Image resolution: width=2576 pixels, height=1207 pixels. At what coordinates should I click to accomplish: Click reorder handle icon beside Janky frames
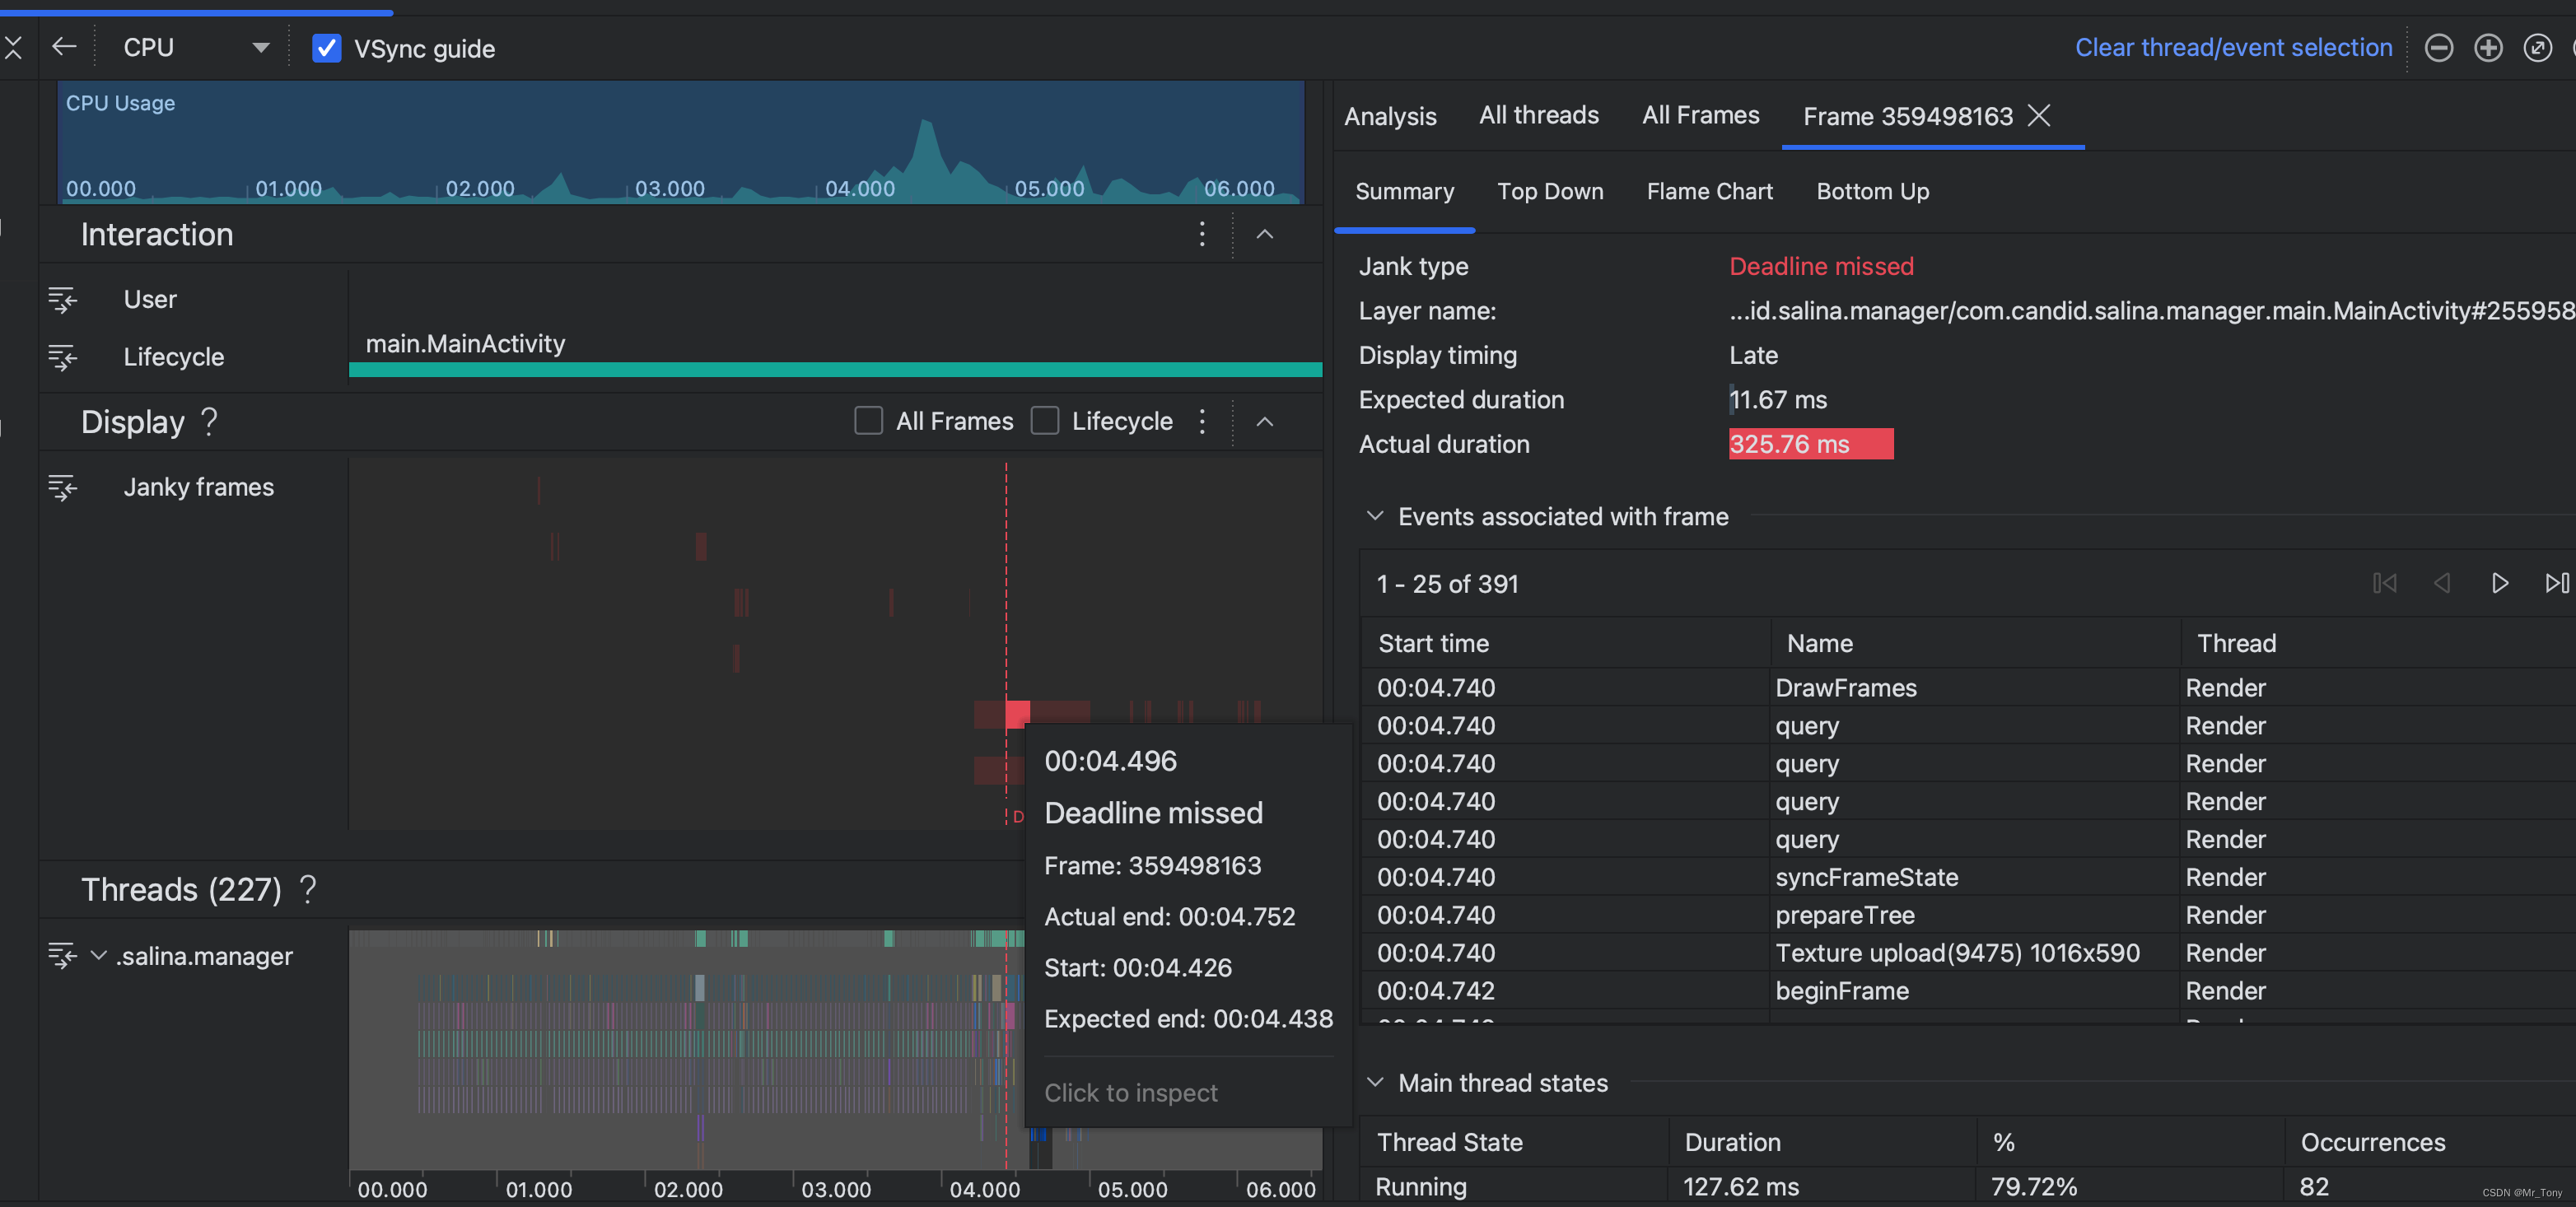pyautogui.click(x=62, y=487)
